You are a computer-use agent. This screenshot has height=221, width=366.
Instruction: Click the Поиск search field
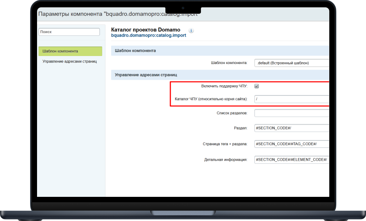pos(69,32)
